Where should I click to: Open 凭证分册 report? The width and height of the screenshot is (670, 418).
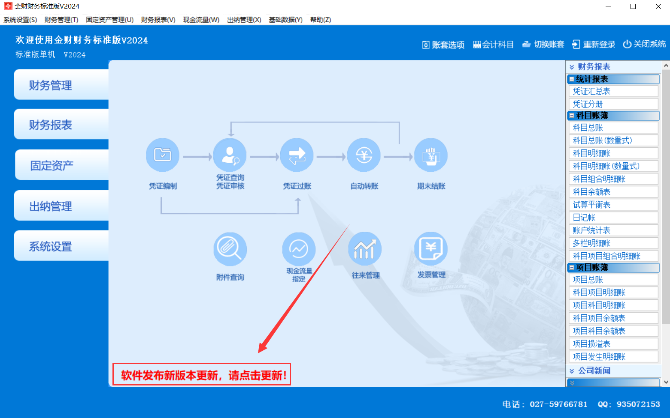point(613,104)
